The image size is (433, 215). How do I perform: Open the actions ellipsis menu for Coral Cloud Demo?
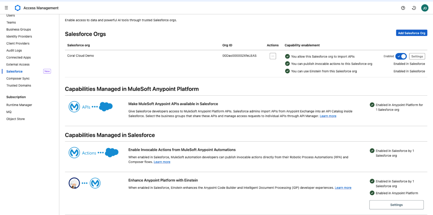[273, 56]
